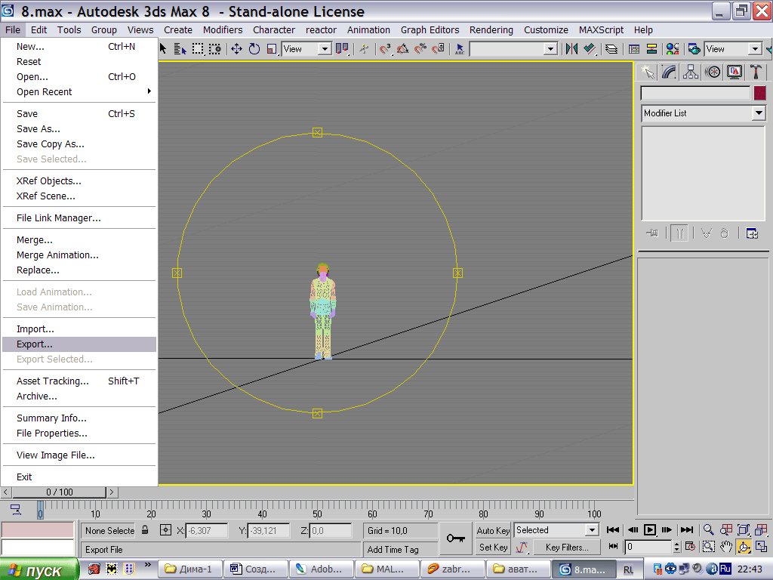This screenshot has width=773, height=580.
Task: Toggle Window/Crossing selection mode
Action: 215,49
